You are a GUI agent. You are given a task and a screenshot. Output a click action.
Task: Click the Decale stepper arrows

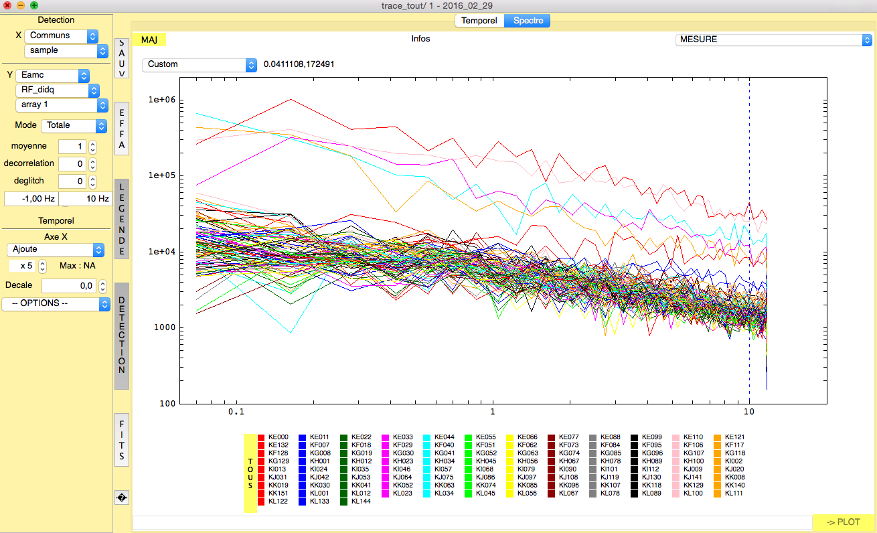tap(103, 286)
